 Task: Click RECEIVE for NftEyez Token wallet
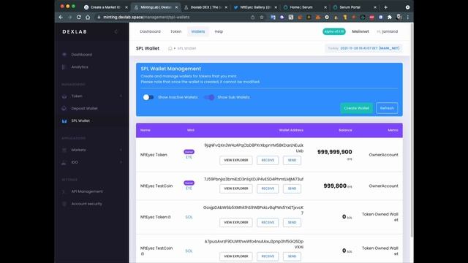268,160
